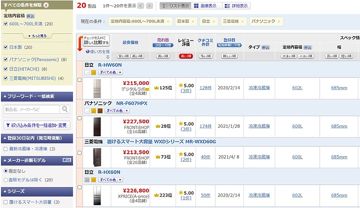Remove the 三菱電機 filter chip
This screenshot has height=208, width=360.
click(242, 21)
